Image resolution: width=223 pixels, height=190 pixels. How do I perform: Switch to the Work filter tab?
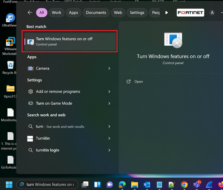coord(57,12)
